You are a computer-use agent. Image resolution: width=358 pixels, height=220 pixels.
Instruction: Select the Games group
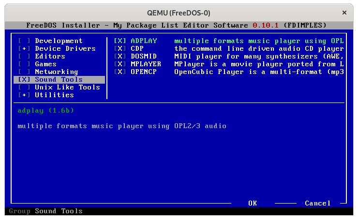tap(45, 64)
